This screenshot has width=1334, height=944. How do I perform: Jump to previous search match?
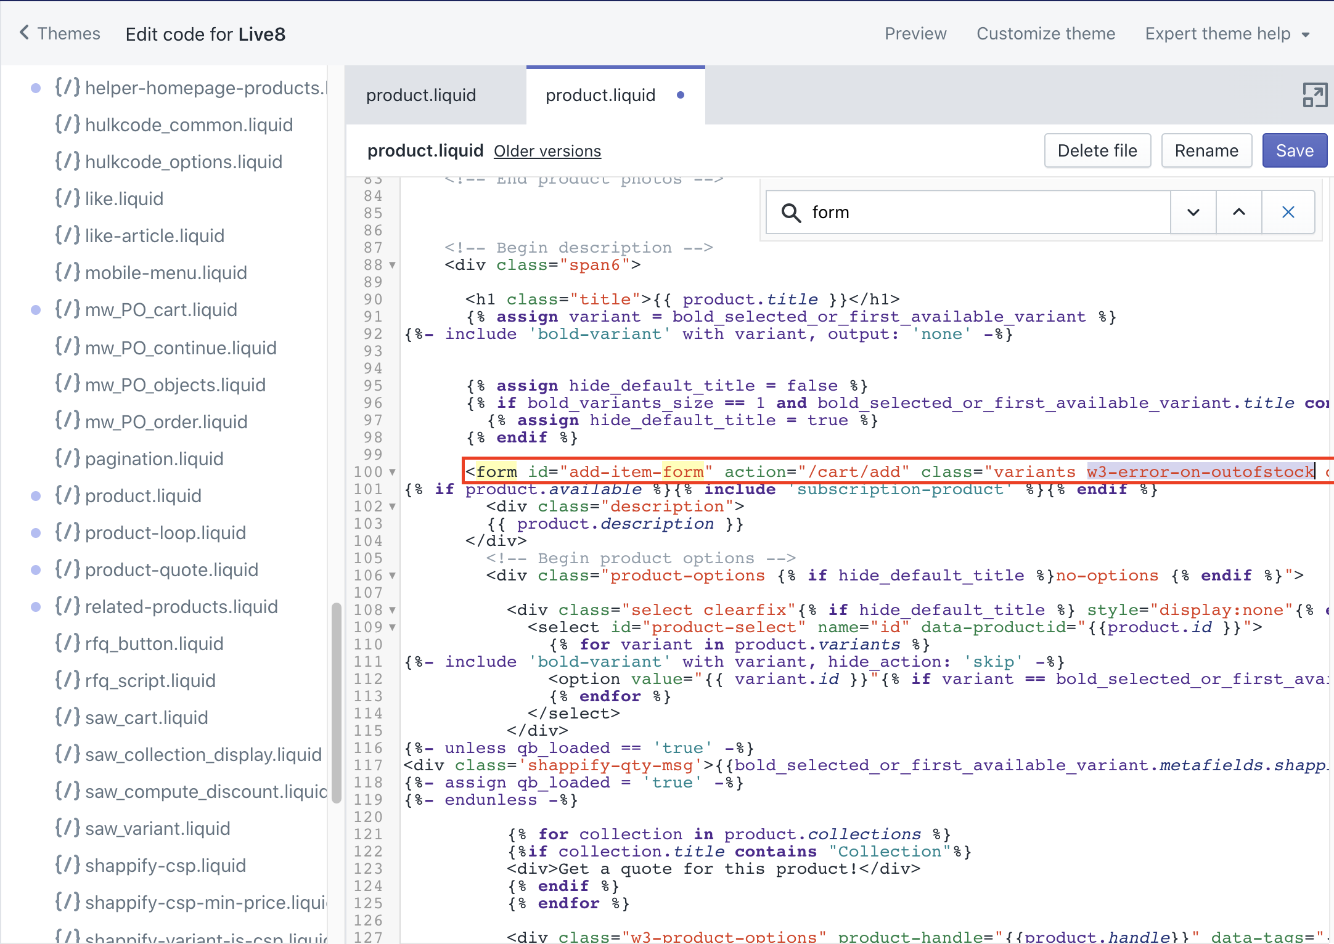pos(1239,212)
